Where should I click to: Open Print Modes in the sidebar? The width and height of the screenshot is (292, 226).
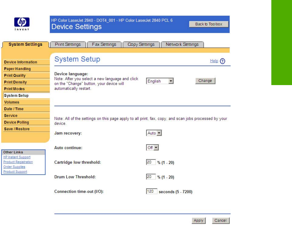[27, 89]
